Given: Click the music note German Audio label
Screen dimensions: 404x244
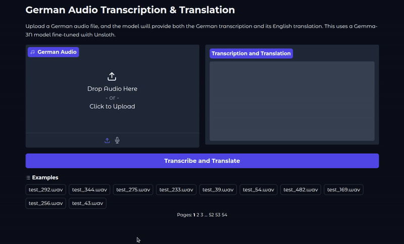Looking at the screenshot, I should (x=53, y=52).
